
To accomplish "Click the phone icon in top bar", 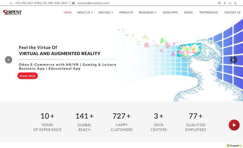I will tap(11, 3).
